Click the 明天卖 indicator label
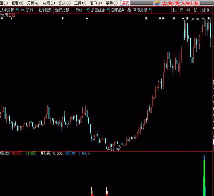 [x=70, y=153]
